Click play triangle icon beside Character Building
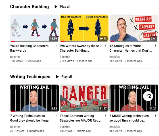 pos(56,7)
